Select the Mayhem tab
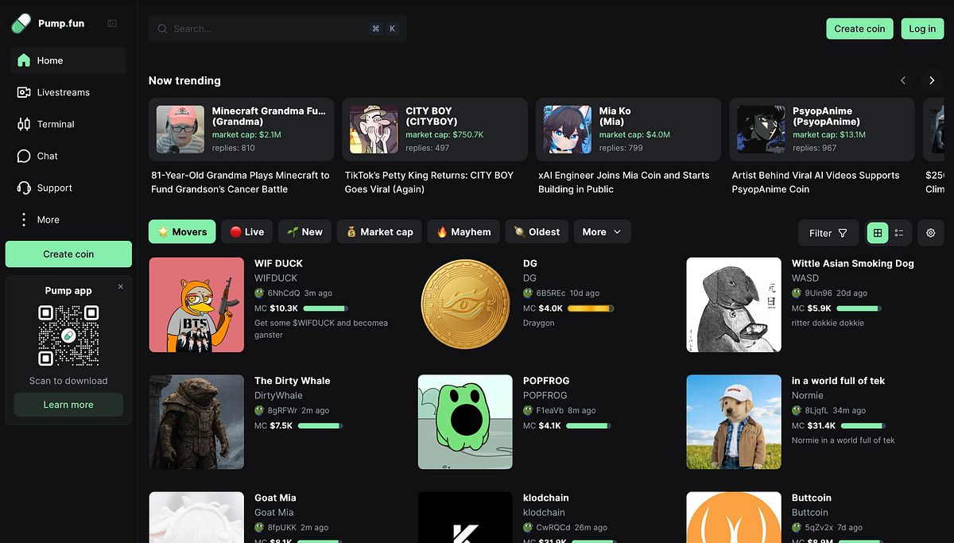Image resolution: width=954 pixels, height=543 pixels. tap(463, 232)
